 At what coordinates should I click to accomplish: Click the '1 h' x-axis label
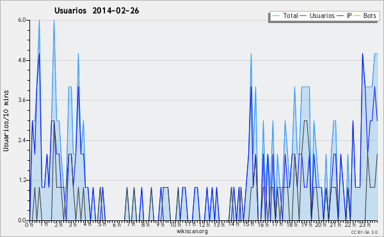coord(44,224)
